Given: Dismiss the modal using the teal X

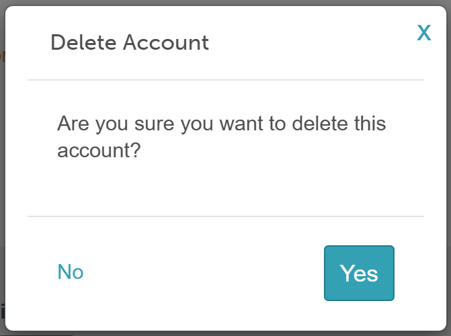Looking at the screenshot, I should (424, 32).
